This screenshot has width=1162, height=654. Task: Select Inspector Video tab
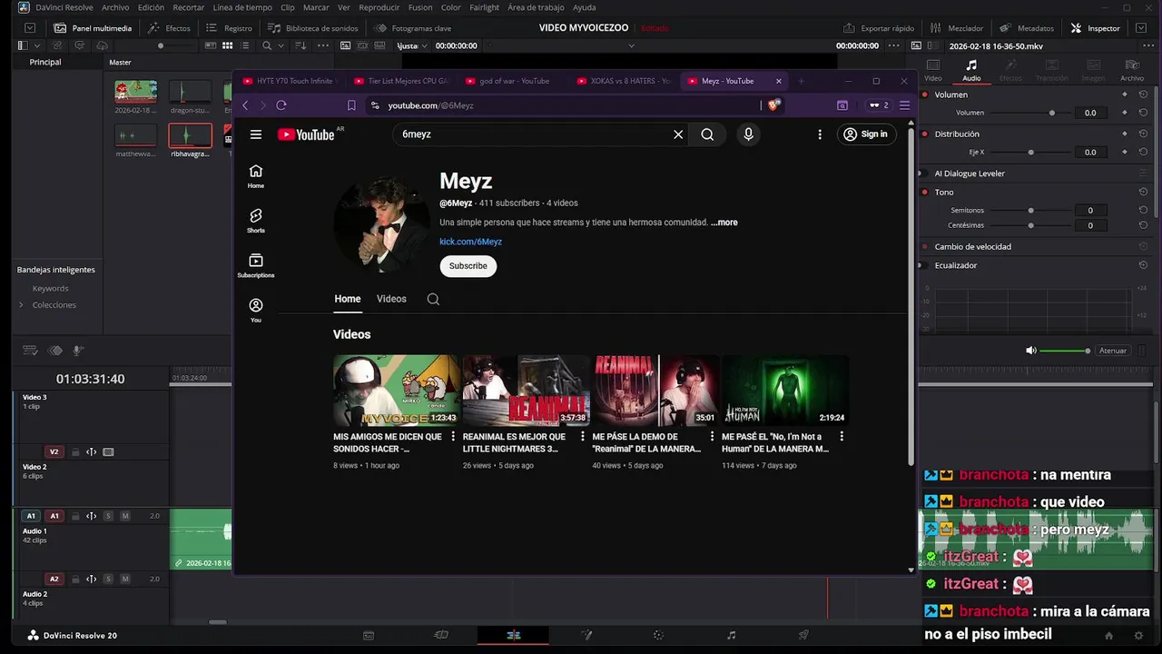[932, 69]
